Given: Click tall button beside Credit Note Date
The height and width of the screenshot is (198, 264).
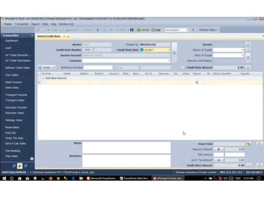Looking at the screenshot, I should pos(174,52).
